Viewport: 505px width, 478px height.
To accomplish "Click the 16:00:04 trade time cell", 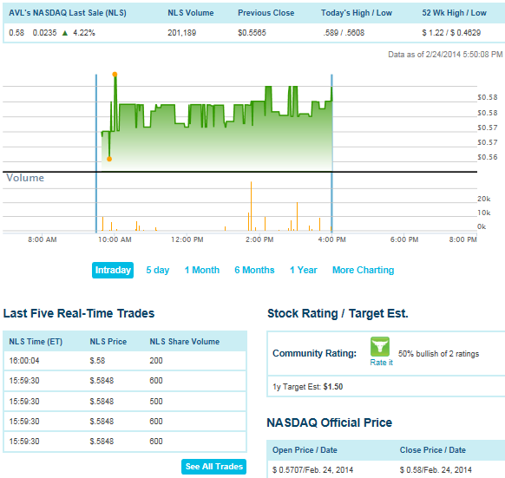I will click(x=24, y=360).
